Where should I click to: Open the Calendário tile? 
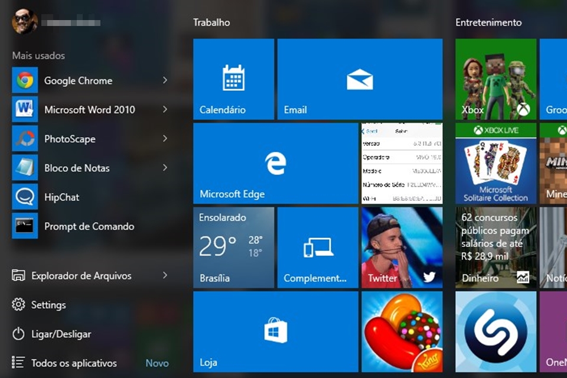click(234, 79)
